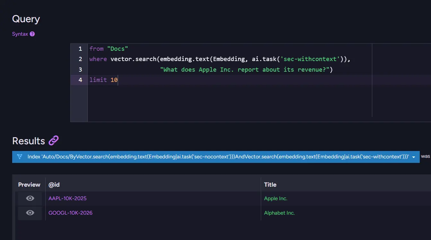The height and width of the screenshot is (240, 431).
Task: Place cursor in query line 1 from "Docs"
Action: point(109,49)
